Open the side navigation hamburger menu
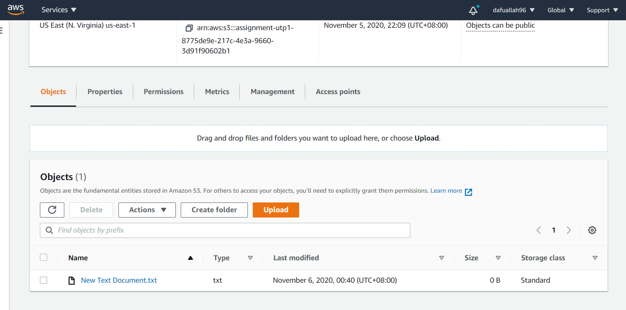This screenshot has height=310, width=626. tap(1, 31)
